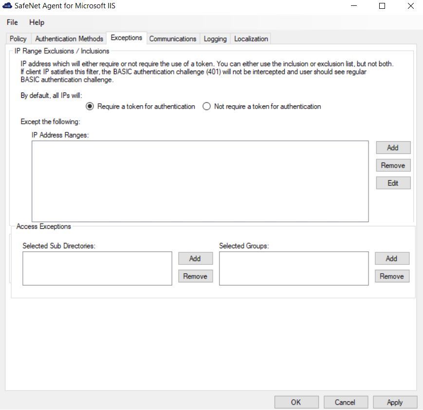Screen dimensions: 423x410
Task: Click the Selected Groups list box
Action: point(294,268)
